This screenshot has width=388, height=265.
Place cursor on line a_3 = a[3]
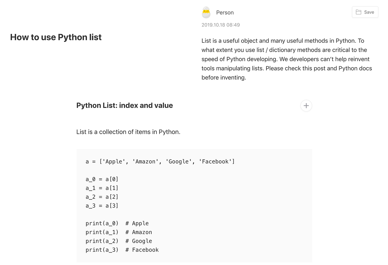pos(102,206)
